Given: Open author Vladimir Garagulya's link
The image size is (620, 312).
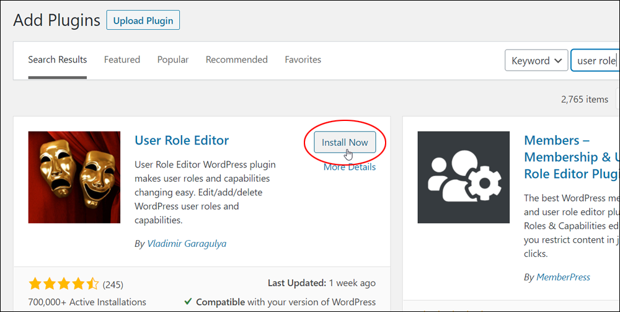Looking at the screenshot, I should click(187, 244).
